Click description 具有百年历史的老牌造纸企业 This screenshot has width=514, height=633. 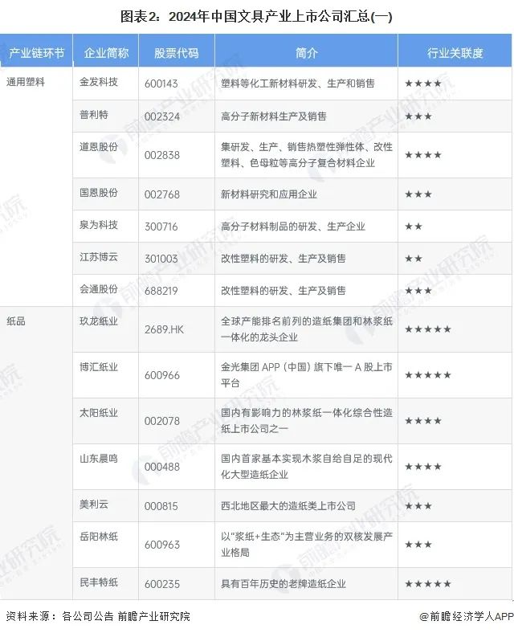284,584
